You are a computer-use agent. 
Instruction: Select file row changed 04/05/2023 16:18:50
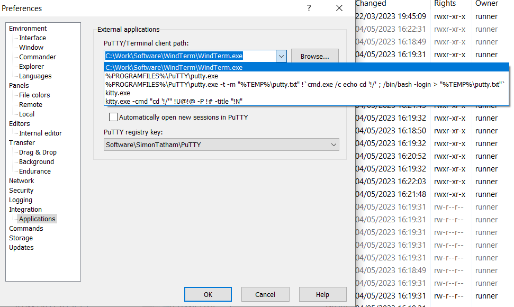pos(435,131)
